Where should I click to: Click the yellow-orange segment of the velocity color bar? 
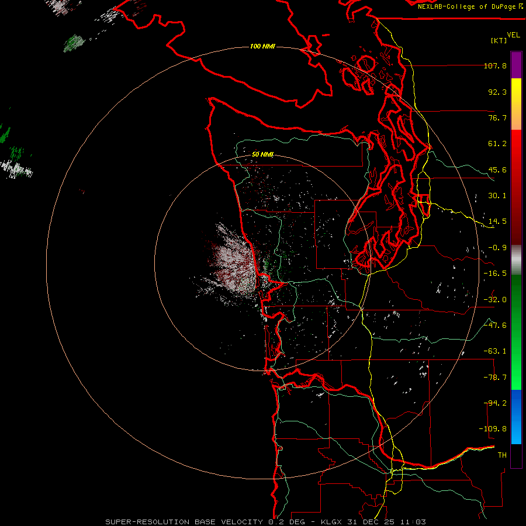[x=516, y=104]
